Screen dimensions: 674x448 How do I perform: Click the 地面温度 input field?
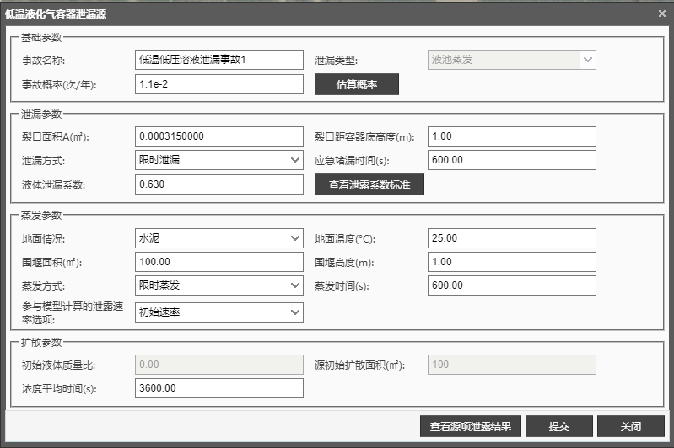coord(512,238)
